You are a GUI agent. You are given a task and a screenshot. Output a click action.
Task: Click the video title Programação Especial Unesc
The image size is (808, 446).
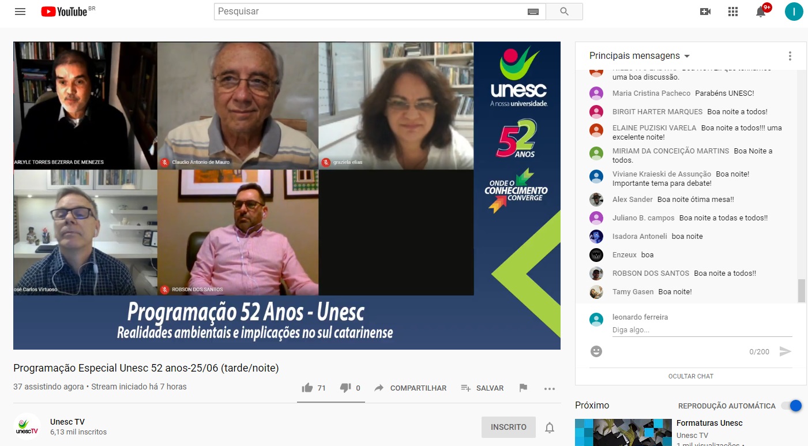(x=146, y=368)
